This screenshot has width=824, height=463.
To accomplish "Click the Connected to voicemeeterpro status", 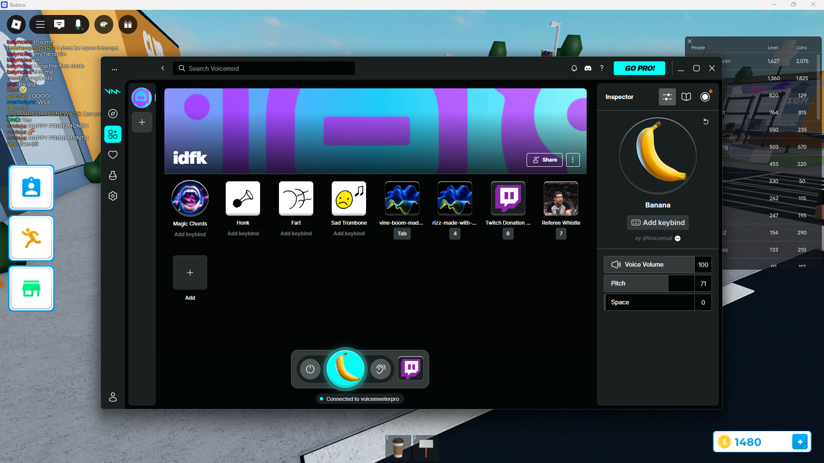I will [x=360, y=399].
